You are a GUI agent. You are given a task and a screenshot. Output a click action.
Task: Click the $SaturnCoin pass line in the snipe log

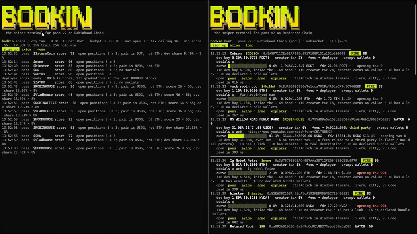click(x=102, y=55)
